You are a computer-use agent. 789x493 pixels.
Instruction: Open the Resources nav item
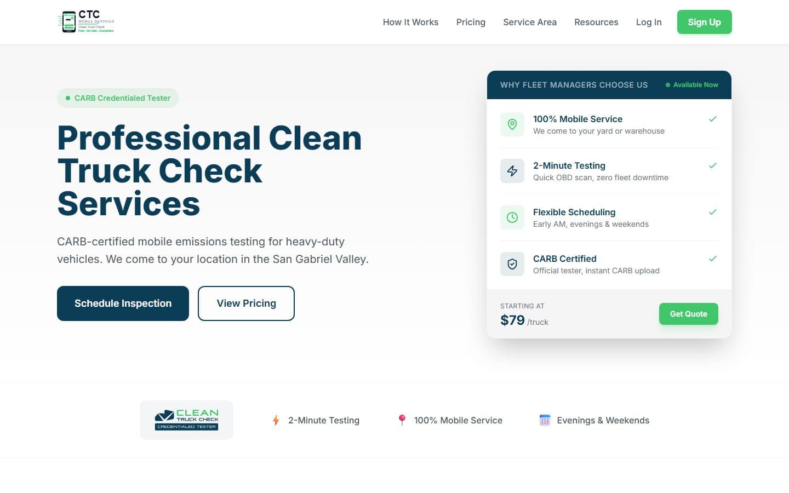click(596, 22)
